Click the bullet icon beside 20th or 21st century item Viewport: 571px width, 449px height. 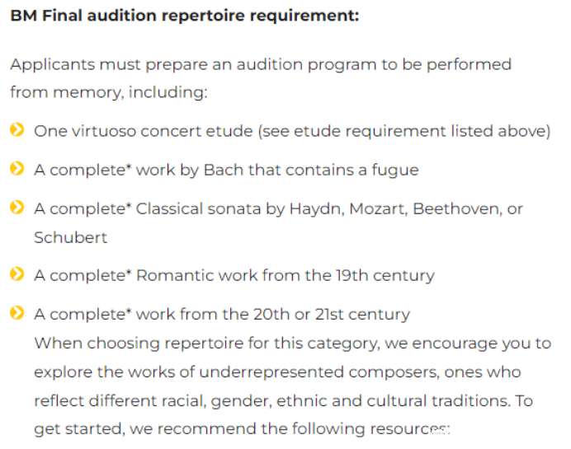tap(17, 313)
